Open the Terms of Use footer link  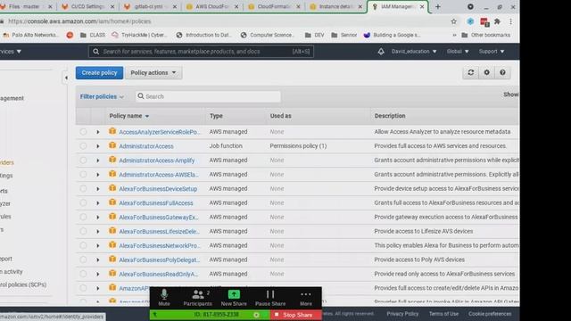pyautogui.click(x=443, y=314)
